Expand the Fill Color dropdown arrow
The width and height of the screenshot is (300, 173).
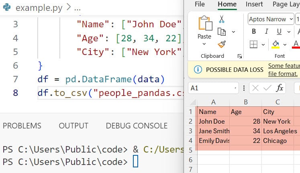pyautogui.click(x=285, y=45)
